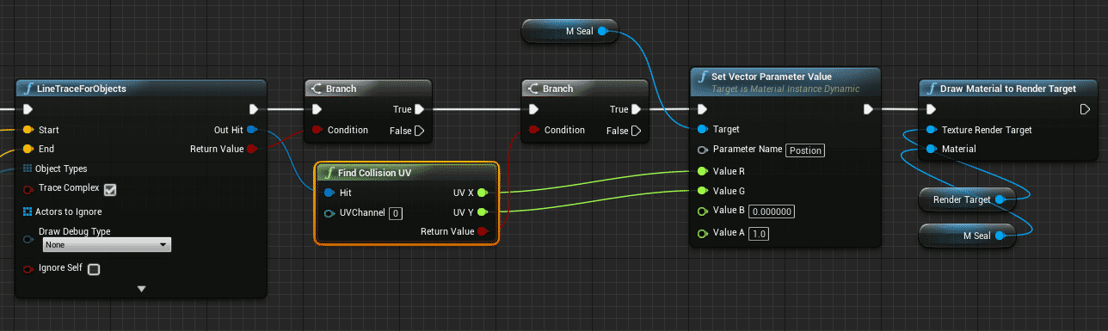Viewport: 1108px width, 331px height.
Task: Click the Object Types array pin
Action: [x=28, y=169]
